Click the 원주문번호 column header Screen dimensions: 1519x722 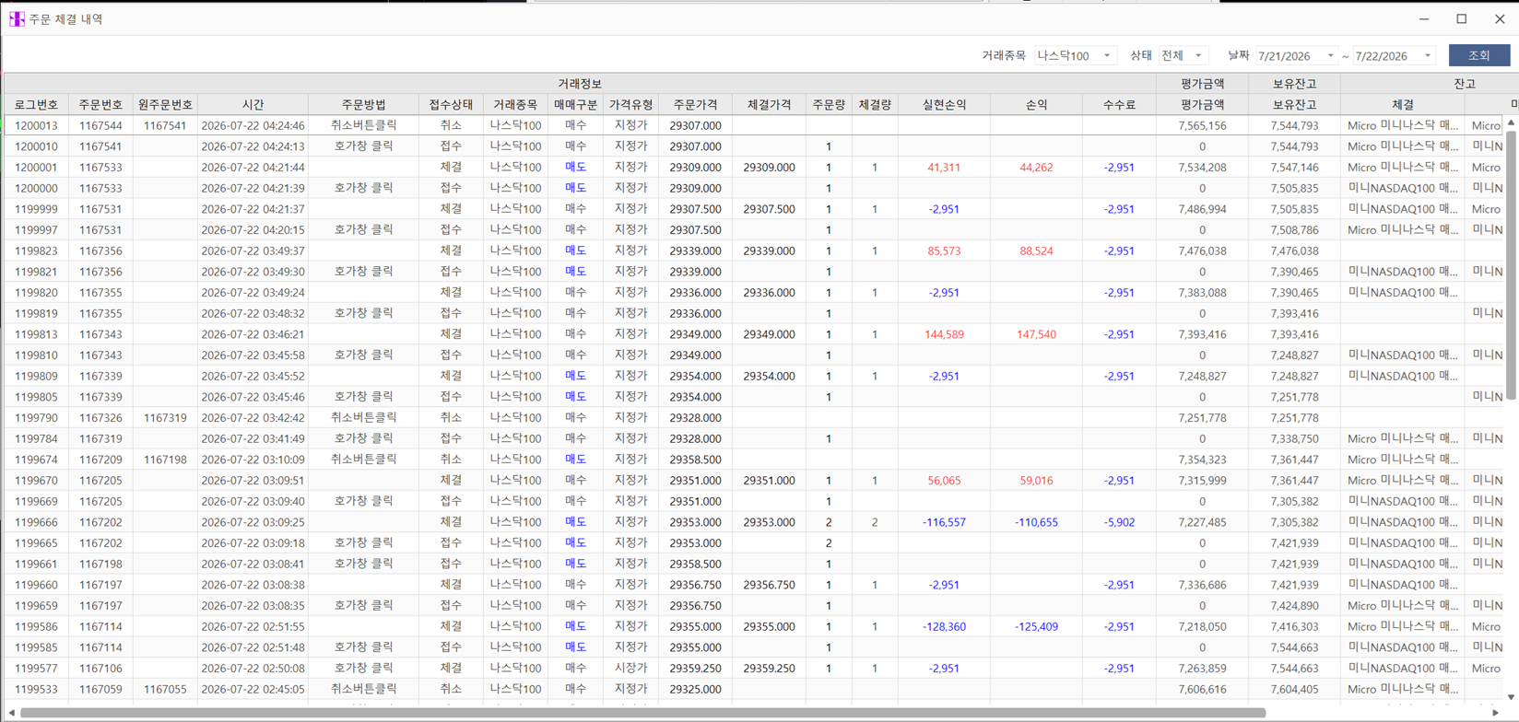[166, 105]
